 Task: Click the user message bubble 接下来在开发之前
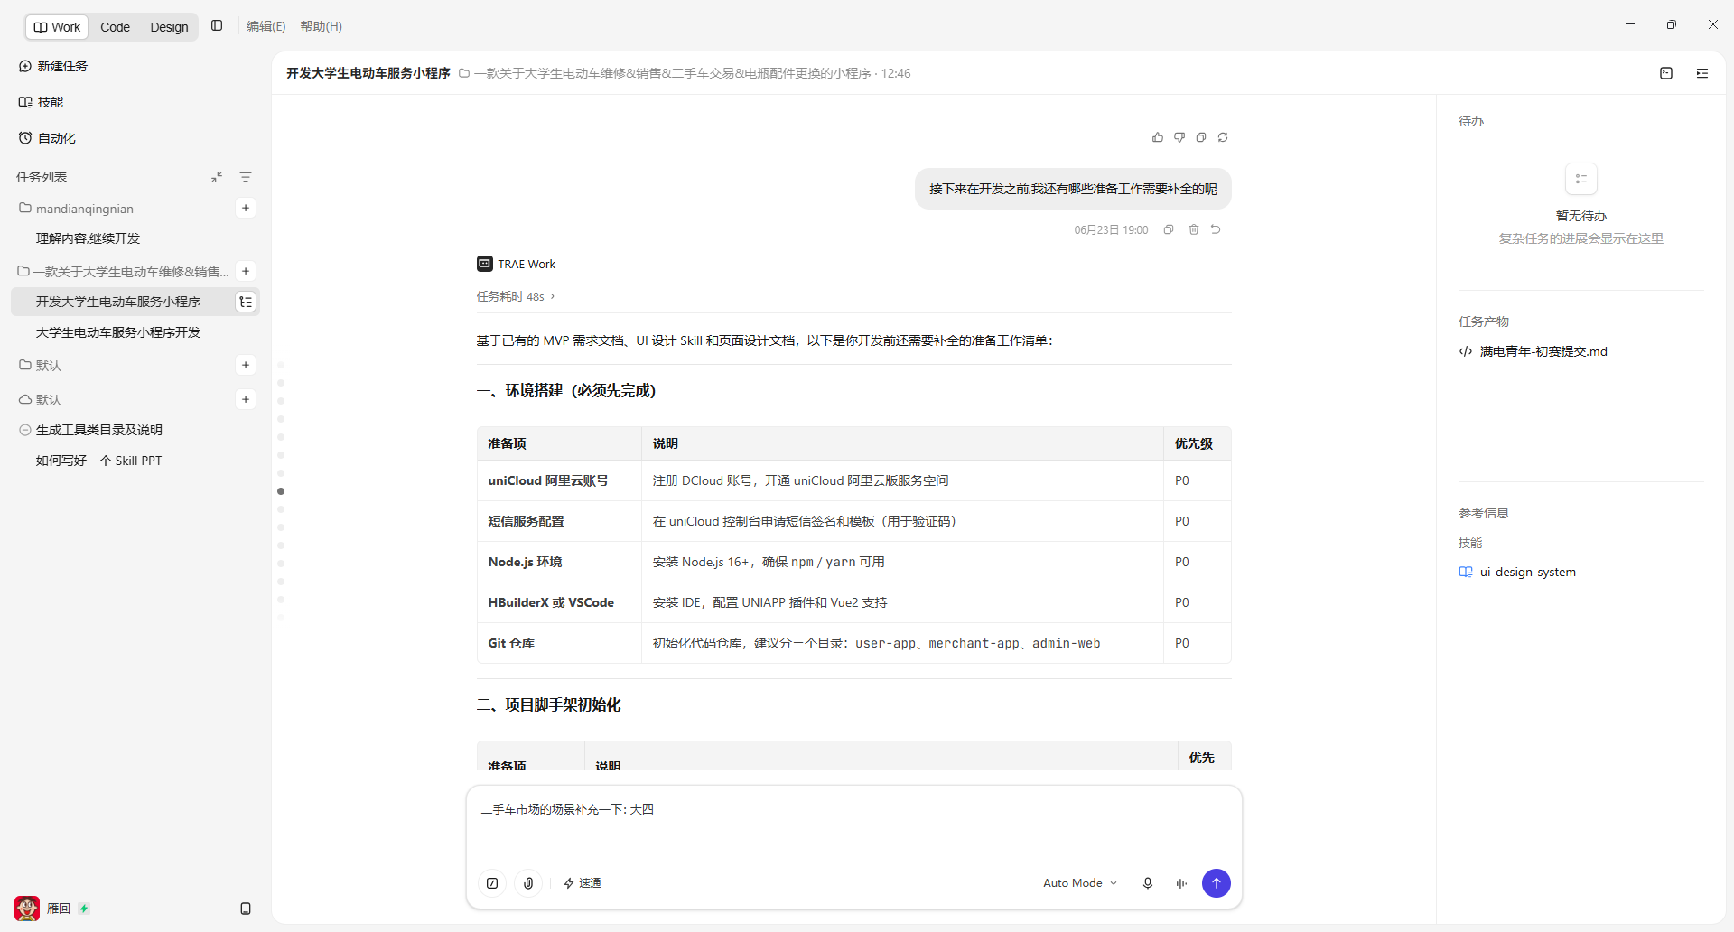tap(1073, 189)
